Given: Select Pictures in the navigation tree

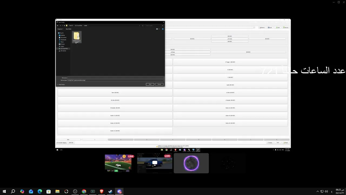Looking at the screenshot, I should tap(62, 44).
